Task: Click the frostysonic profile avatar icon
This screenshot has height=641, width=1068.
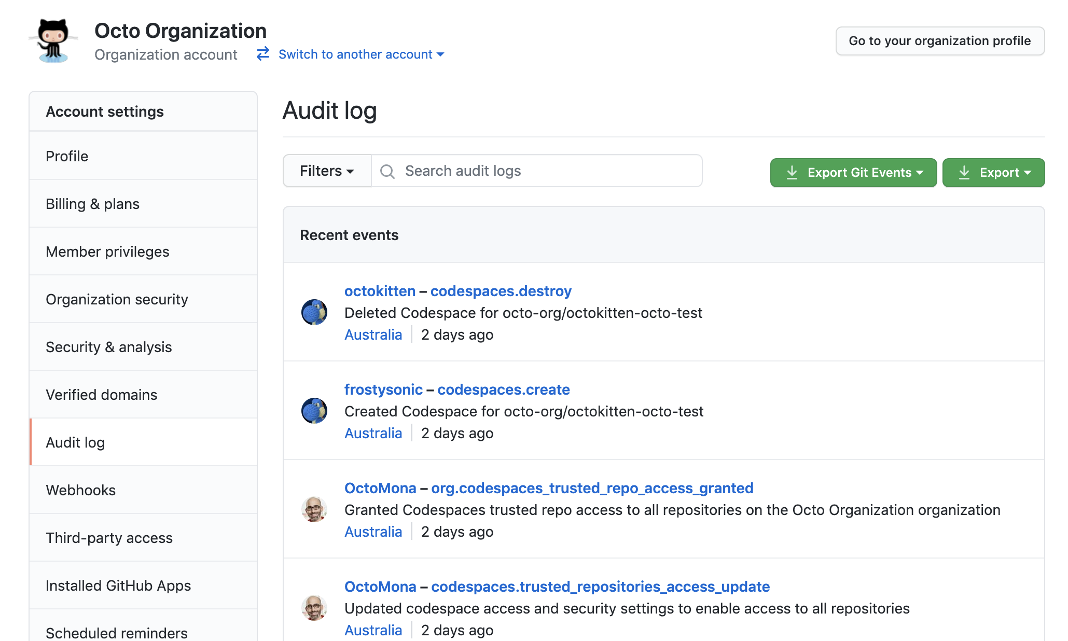Action: click(x=315, y=410)
